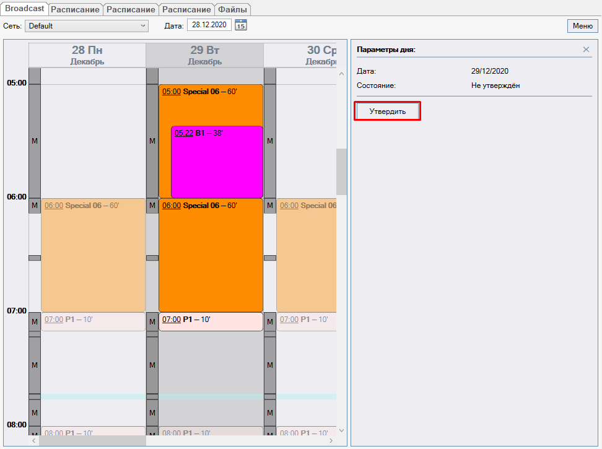The height and width of the screenshot is (449, 602).
Task: Open the Меню button
Action: 582,26
